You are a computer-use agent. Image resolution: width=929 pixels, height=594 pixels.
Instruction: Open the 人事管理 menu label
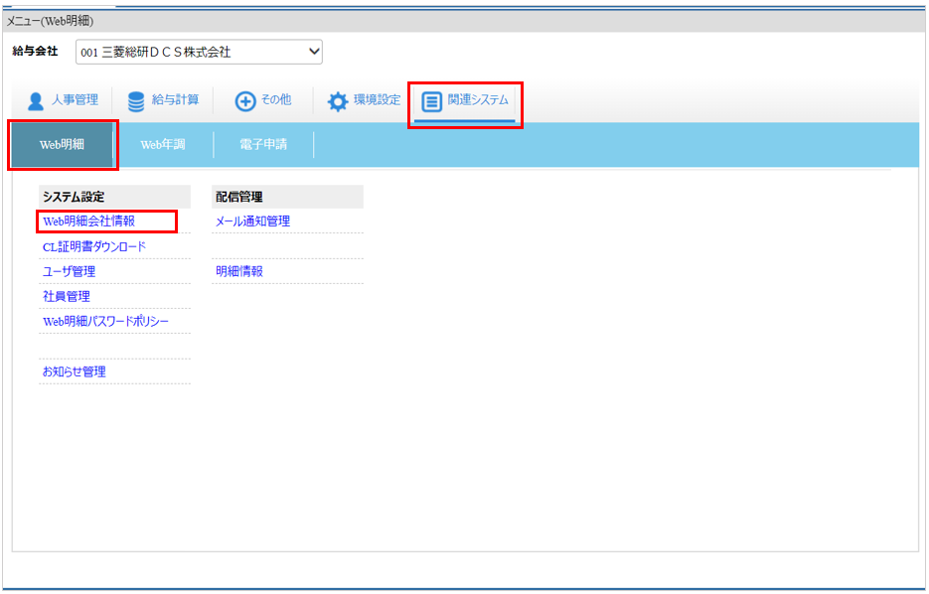click(x=75, y=100)
